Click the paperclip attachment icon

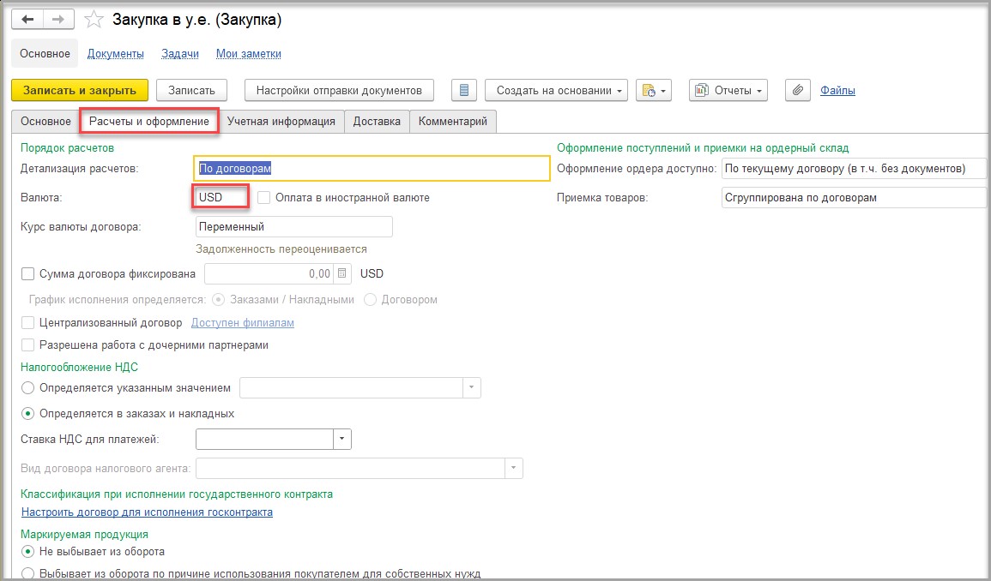[x=798, y=90]
